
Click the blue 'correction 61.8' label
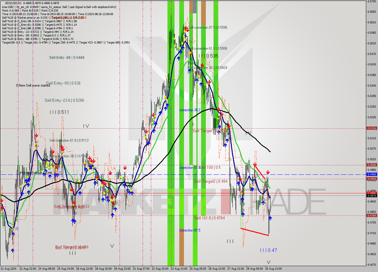190,168
